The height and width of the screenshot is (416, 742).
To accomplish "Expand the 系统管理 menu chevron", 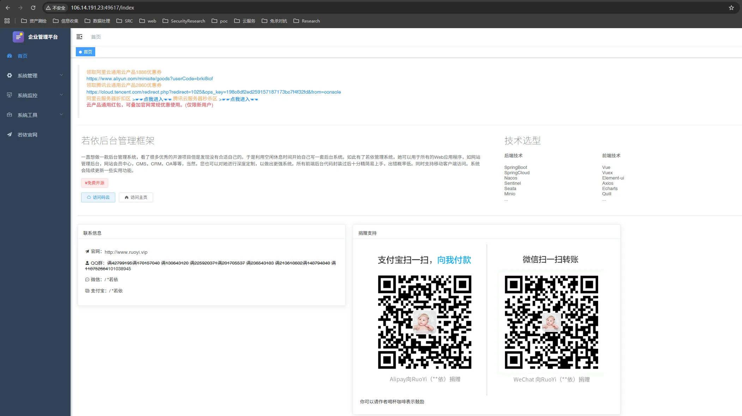I will [61, 75].
